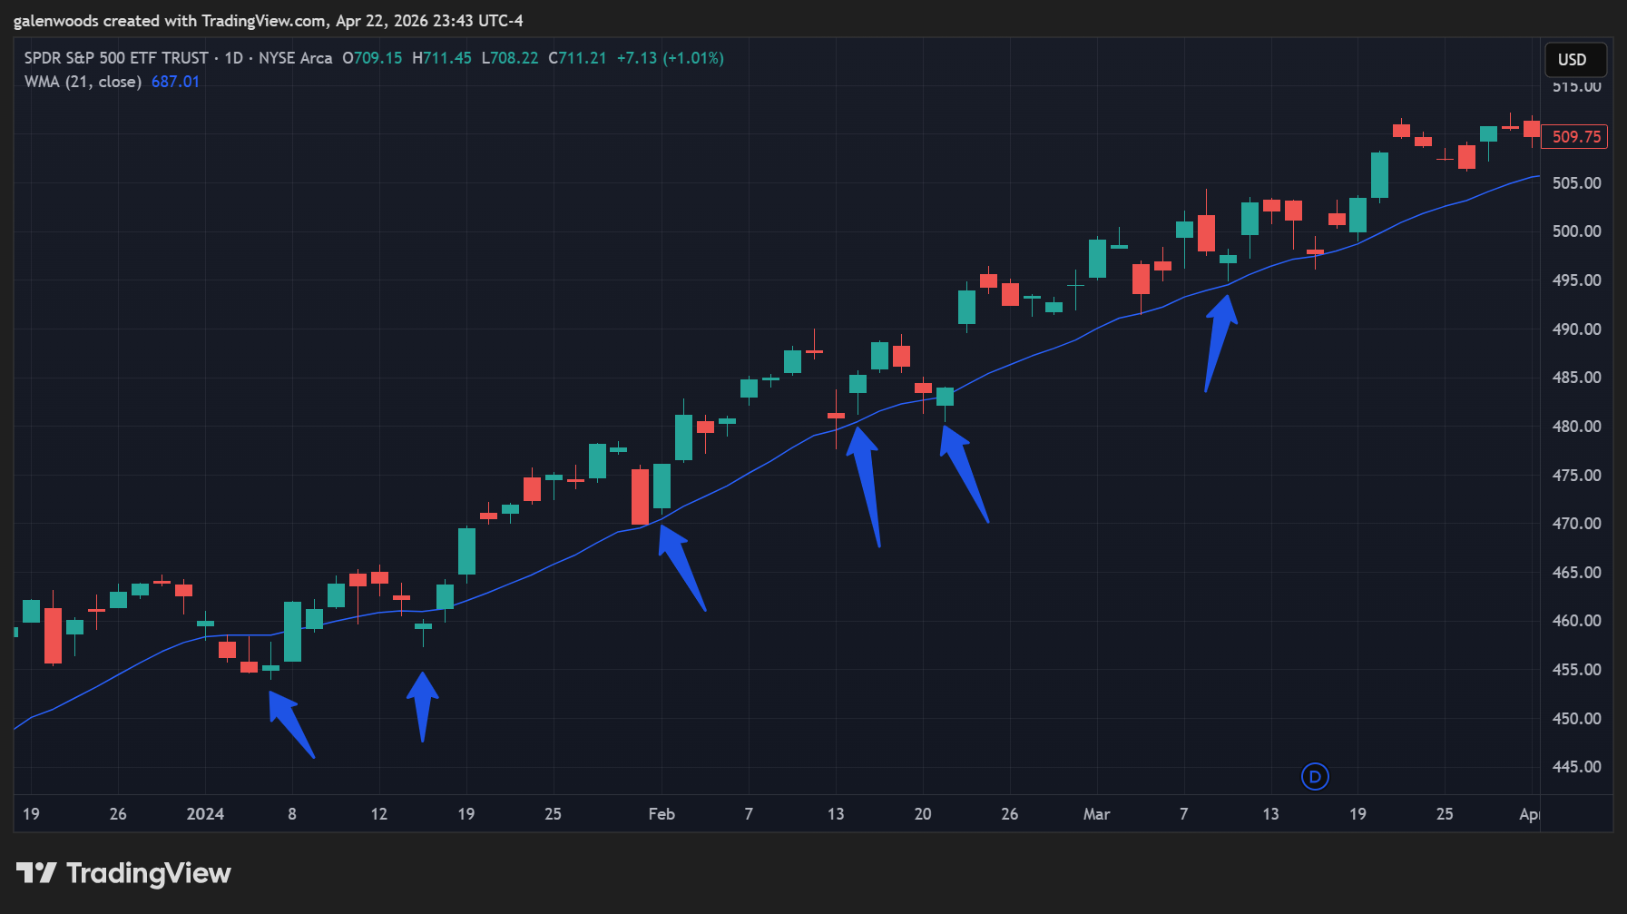Viewport: 1627px width, 914px height.
Task: Click the 495.00 price axis label
Action: click(x=1576, y=280)
